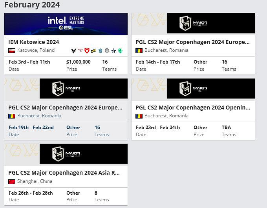Click the Poland flag next to Katowice
The width and height of the screenshot is (267, 208).
12,50
